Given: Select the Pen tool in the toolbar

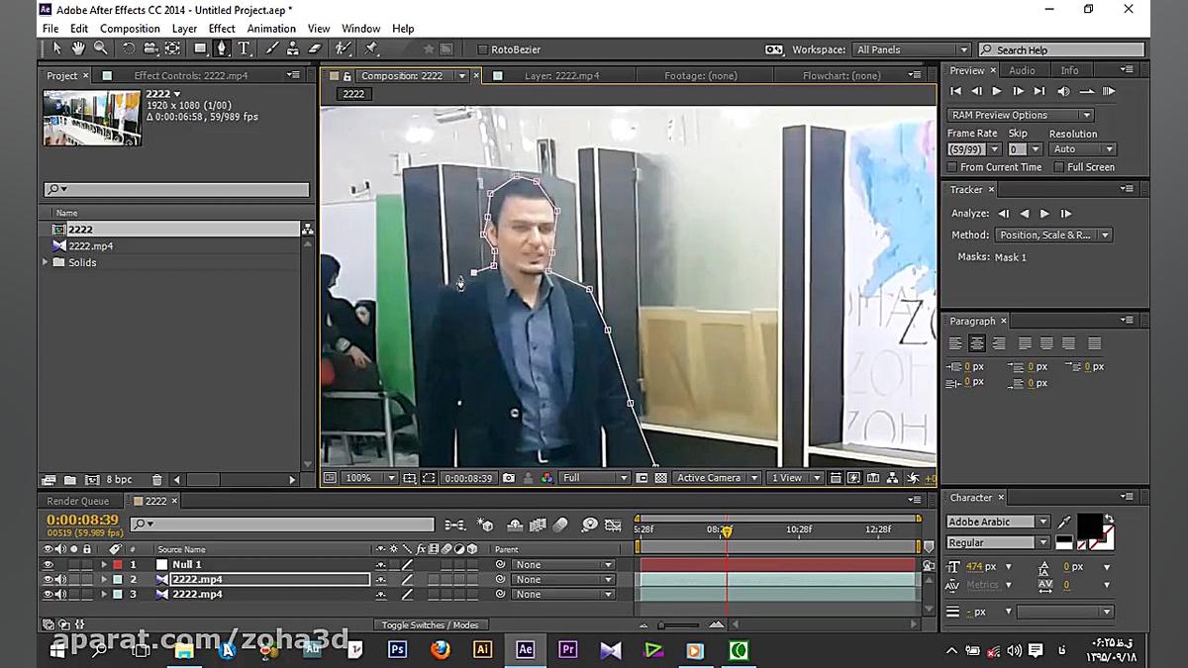Looking at the screenshot, I should (x=222, y=48).
